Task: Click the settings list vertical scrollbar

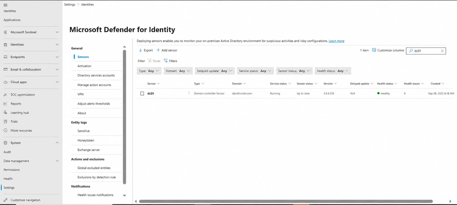Action: pyautogui.click(x=125, y=117)
